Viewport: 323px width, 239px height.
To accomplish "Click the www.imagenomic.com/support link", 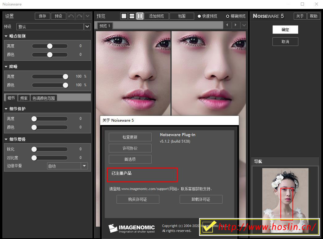I will (145, 189).
